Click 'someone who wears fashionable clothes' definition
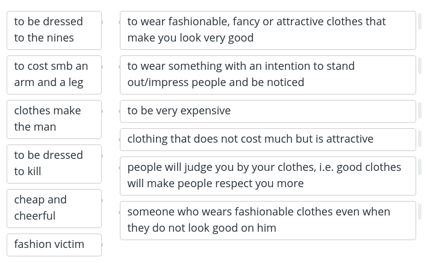The height and width of the screenshot is (263, 427). click(x=268, y=220)
